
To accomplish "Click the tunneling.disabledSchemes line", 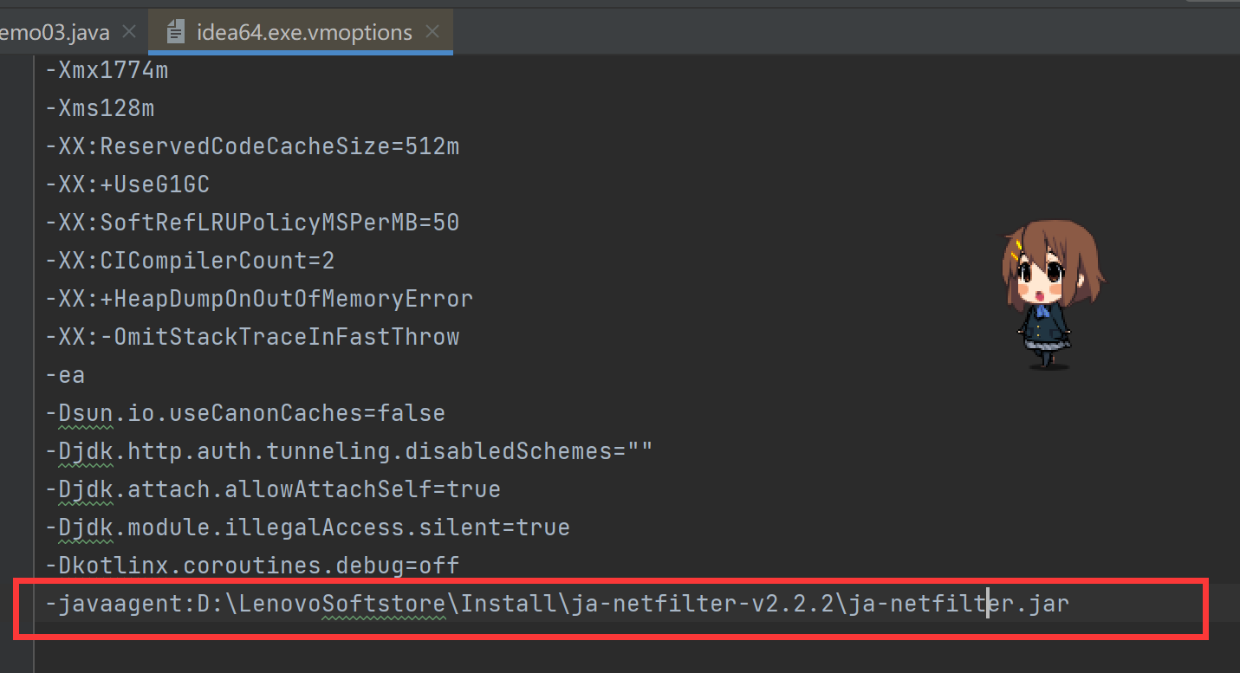I will [x=349, y=451].
